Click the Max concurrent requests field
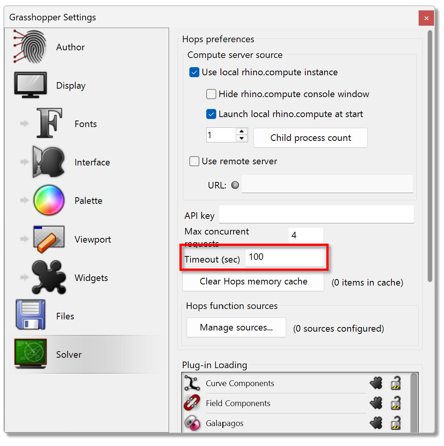Screen dimensions: 444x446 305,235
